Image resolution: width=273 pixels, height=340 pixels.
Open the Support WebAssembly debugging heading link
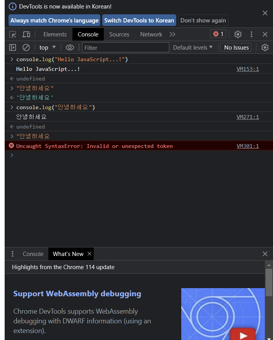pyautogui.click(x=77, y=294)
